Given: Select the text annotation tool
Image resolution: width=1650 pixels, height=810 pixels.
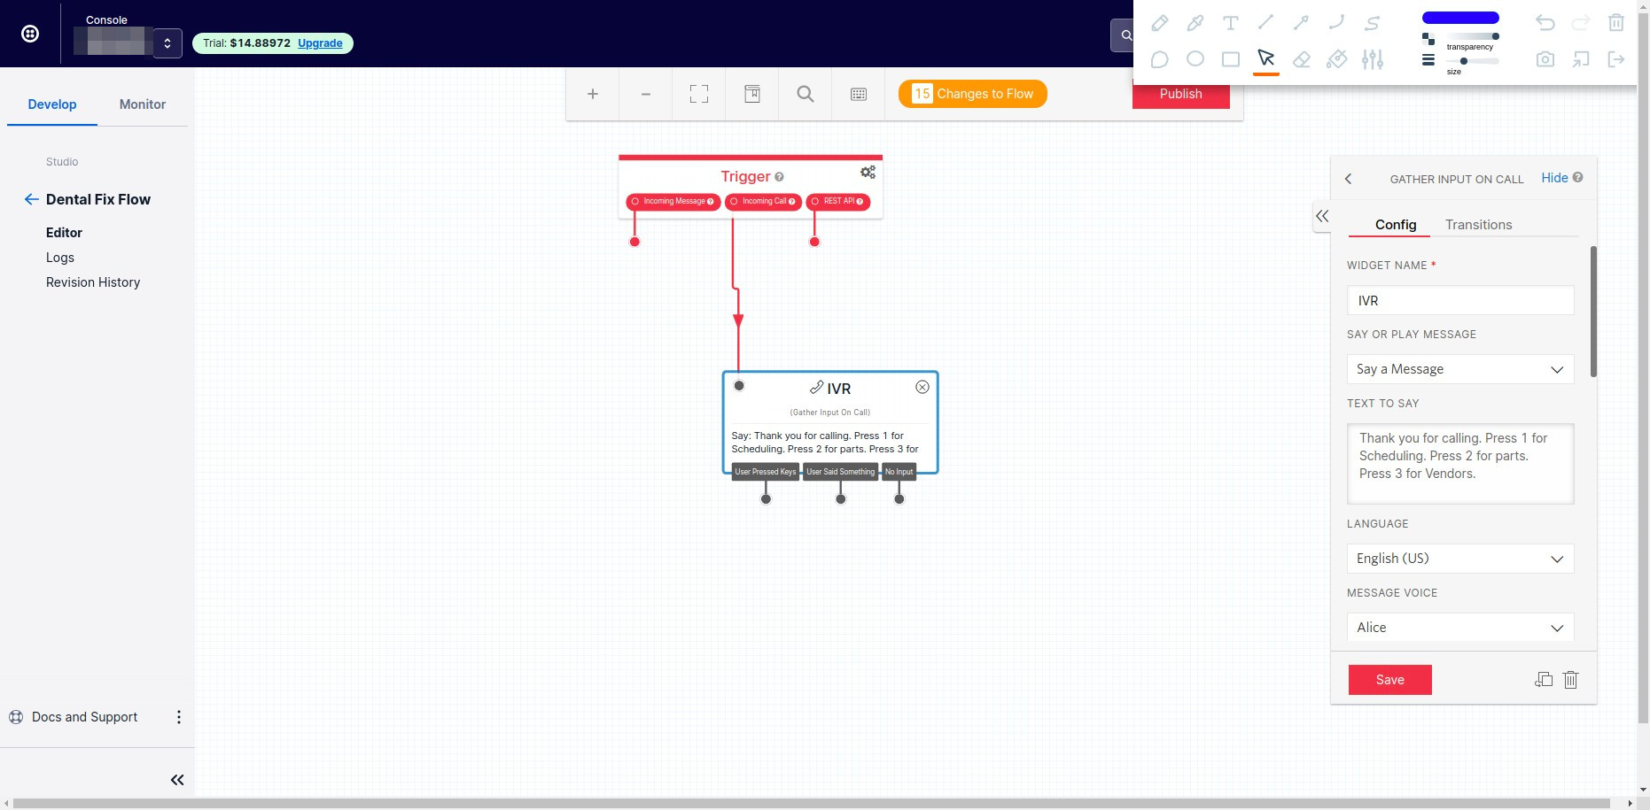Looking at the screenshot, I should [1230, 23].
